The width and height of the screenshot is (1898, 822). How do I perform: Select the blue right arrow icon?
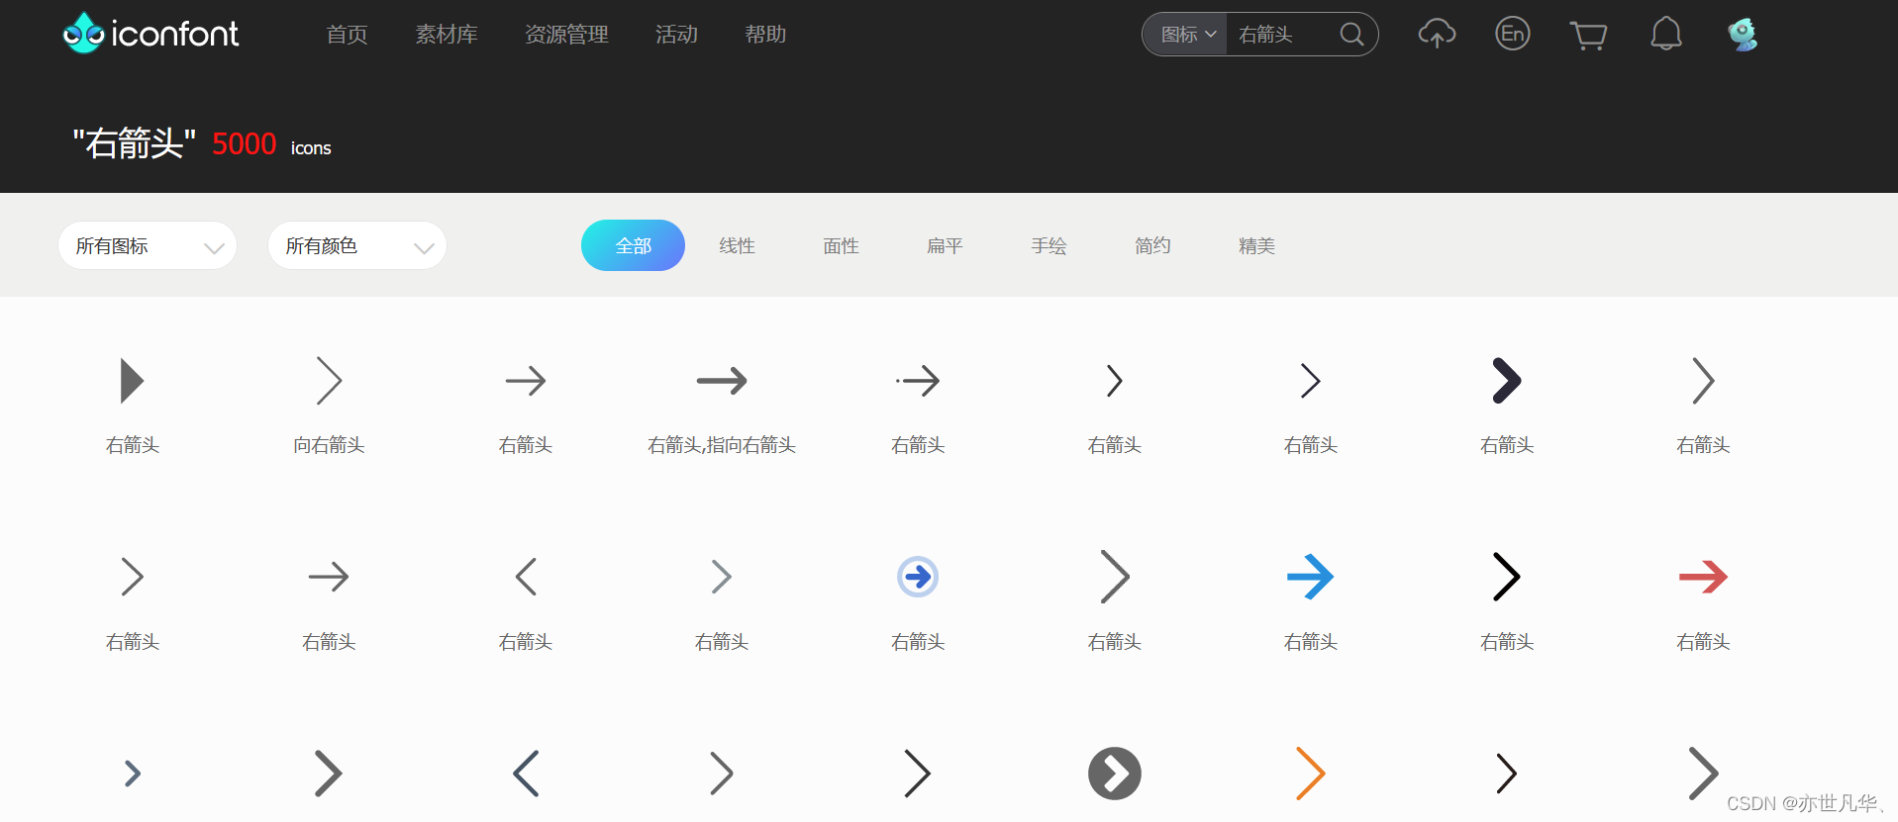point(1311,577)
